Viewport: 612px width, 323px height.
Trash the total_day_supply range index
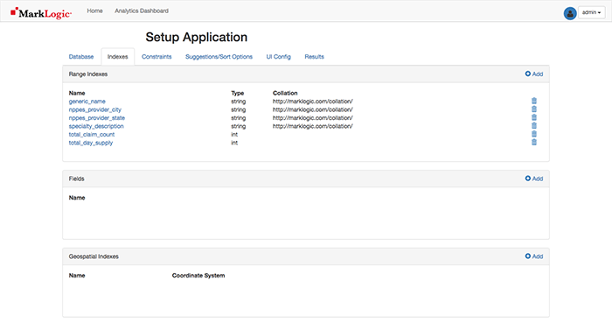[534, 142]
